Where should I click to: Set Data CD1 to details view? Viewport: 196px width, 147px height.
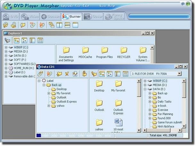click(x=125, y=74)
